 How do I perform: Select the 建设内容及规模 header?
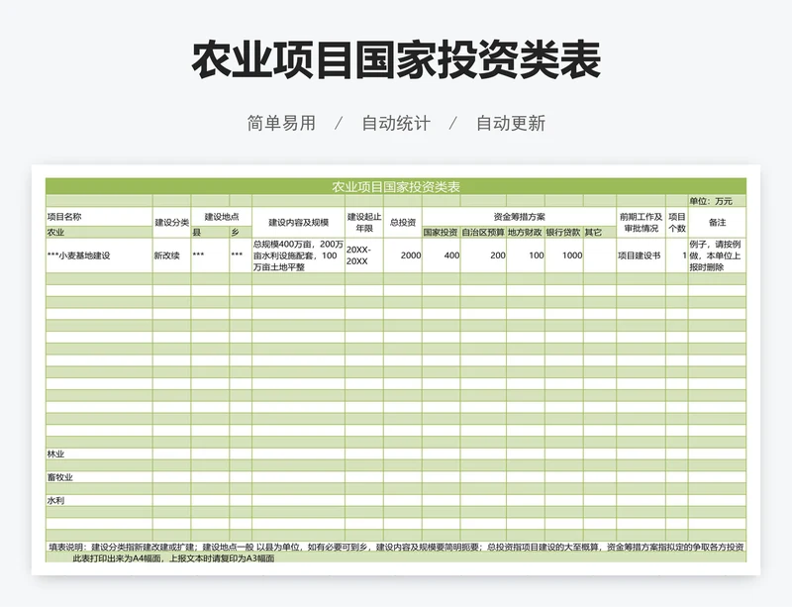click(x=299, y=223)
